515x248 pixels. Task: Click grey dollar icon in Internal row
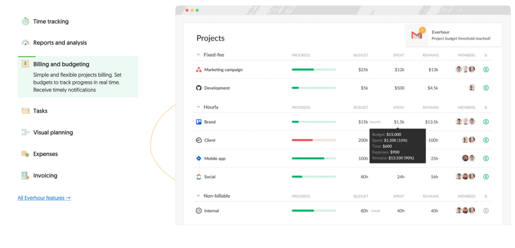pyautogui.click(x=486, y=211)
